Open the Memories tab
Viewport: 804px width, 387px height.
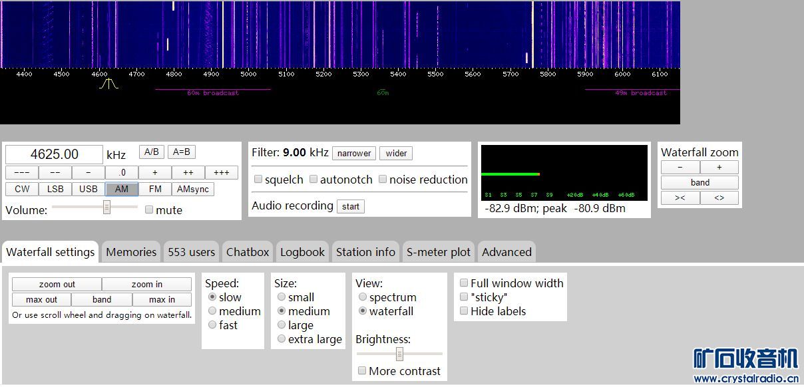click(x=131, y=252)
